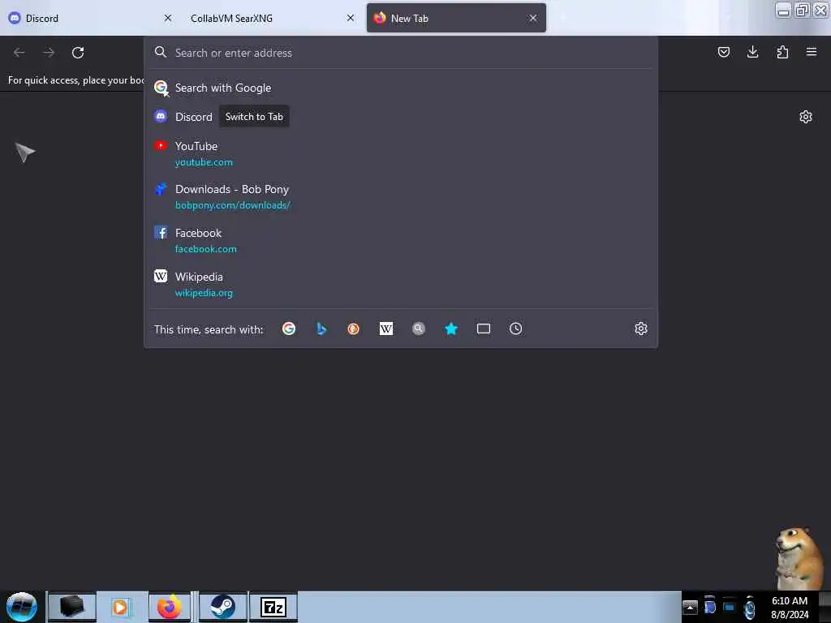
Task: Search history with the clock icon
Action: (x=515, y=329)
